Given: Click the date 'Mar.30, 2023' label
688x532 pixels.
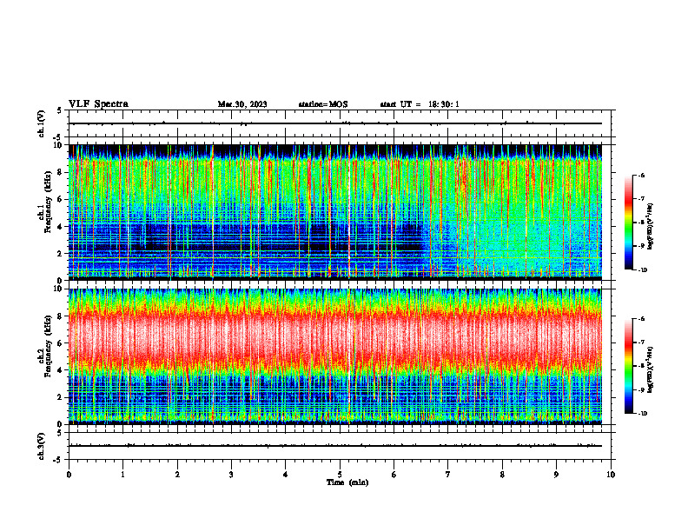Looking at the screenshot, I should coord(242,104).
